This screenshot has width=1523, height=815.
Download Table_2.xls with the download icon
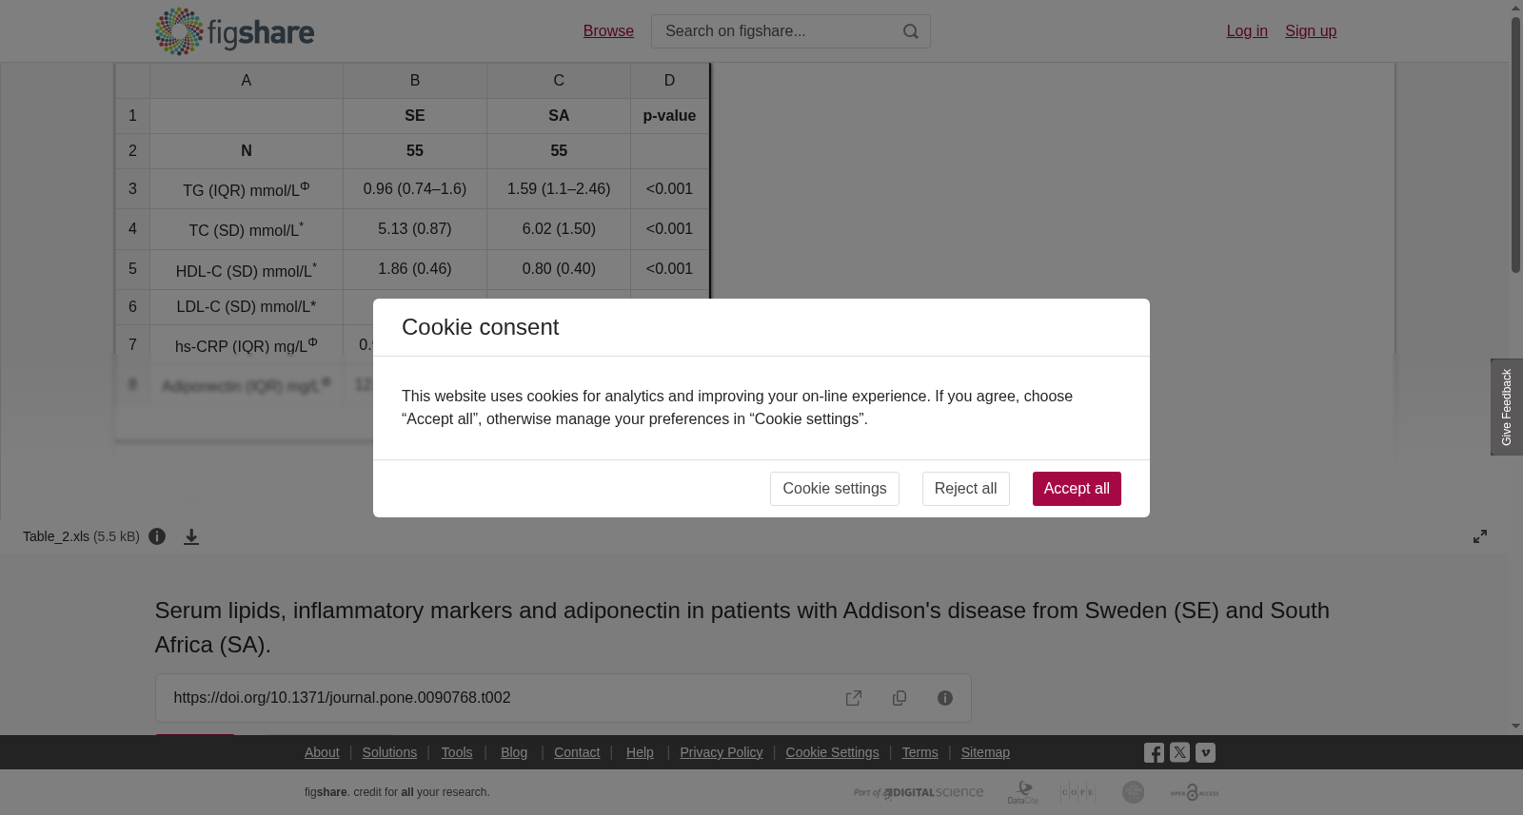(x=191, y=536)
